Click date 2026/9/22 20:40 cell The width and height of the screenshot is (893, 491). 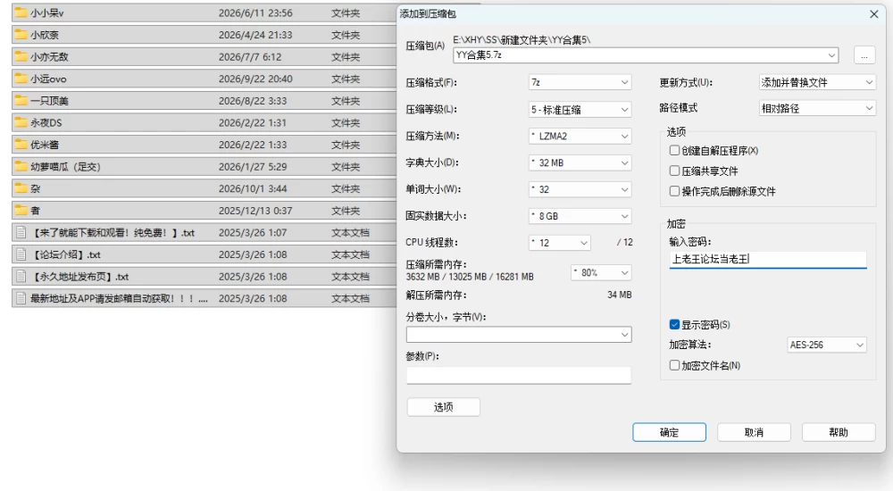(x=255, y=79)
